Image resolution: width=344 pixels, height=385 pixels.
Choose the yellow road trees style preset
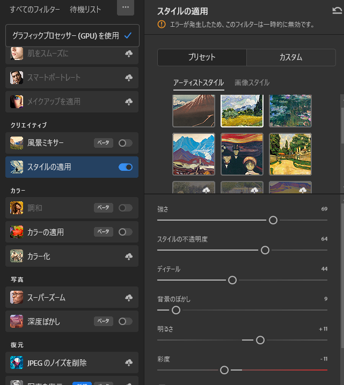pos(290,154)
